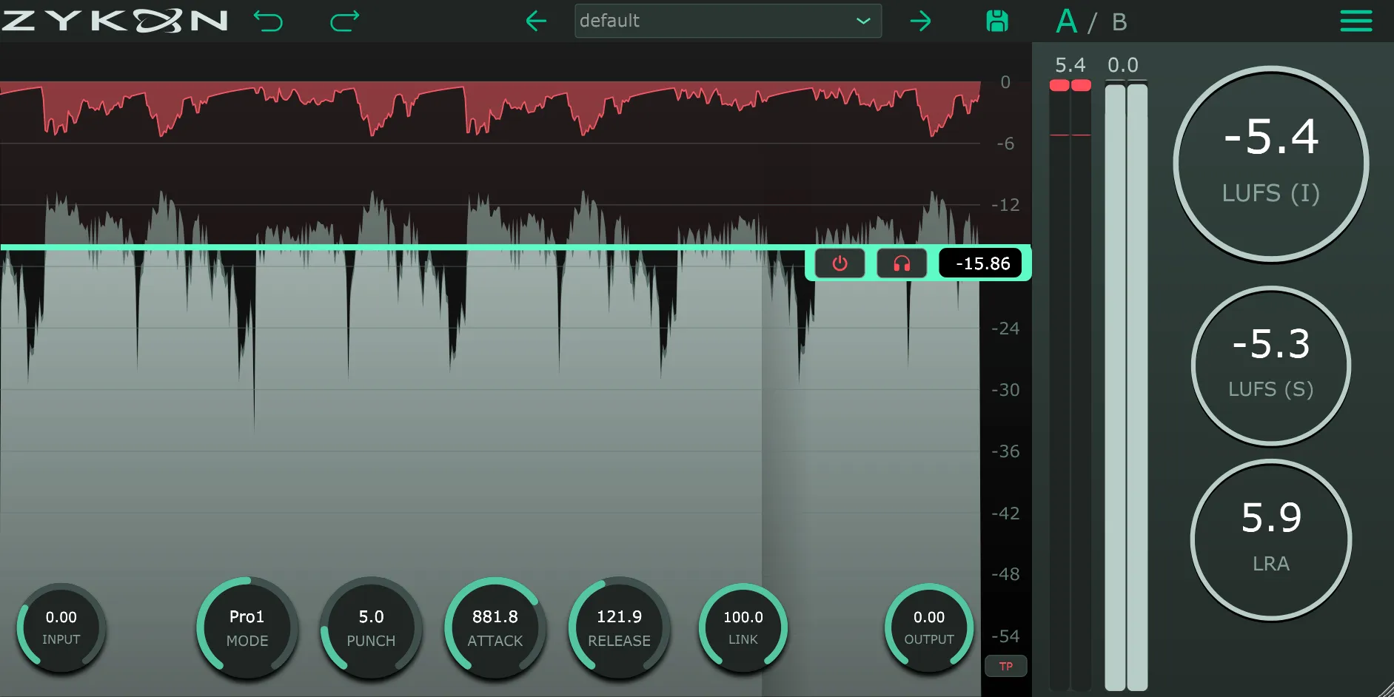Open the default preset dropdown

pyautogui.click(x=728, y=21)
